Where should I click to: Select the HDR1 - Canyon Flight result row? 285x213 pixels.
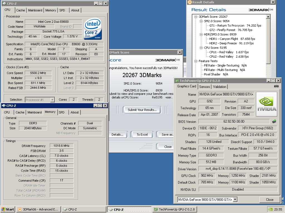pyautogui.click(x=232, y=39)
